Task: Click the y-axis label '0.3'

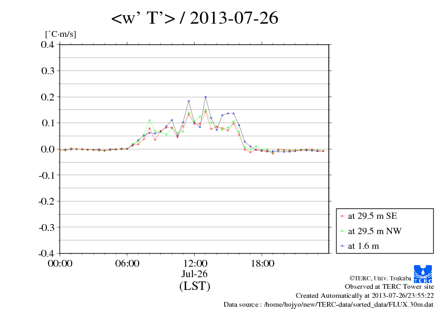Action: coord(47,70)
